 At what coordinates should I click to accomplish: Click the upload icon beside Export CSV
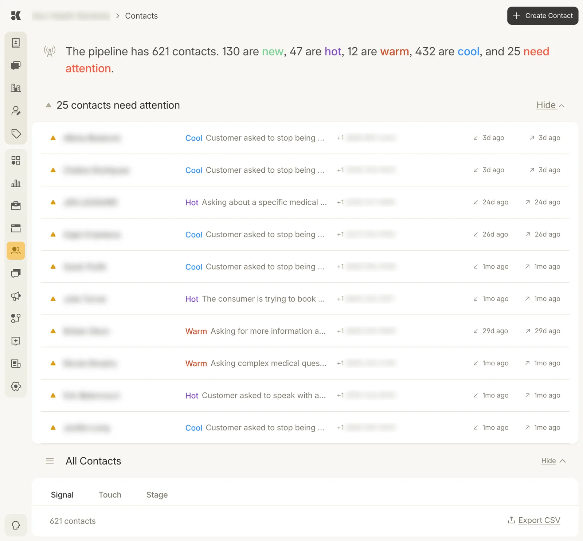pyautogui.click(x=512, y=520)
